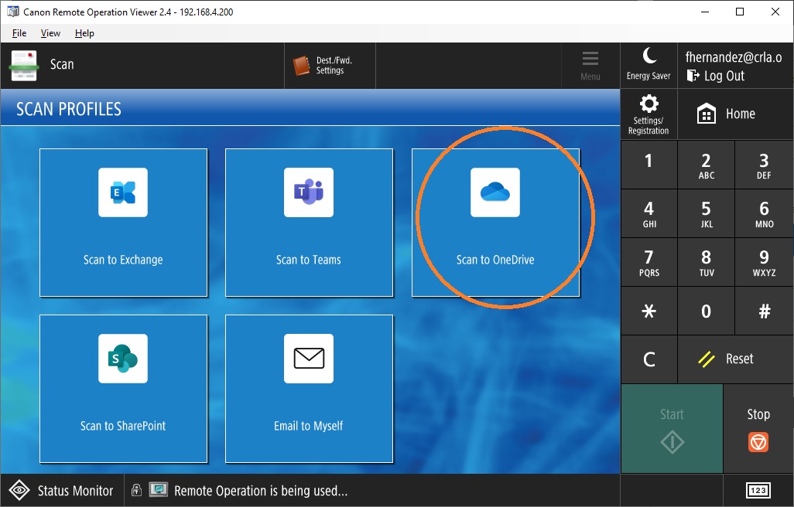This screenshot has width=794, height=507.
Task: Tap keypad number 9 WXYZ
Action: tap(764, 262)
